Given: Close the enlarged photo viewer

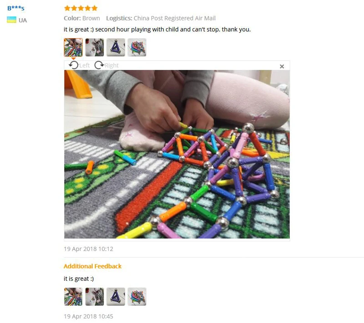Looking at the screenshot, I should 282,66.
